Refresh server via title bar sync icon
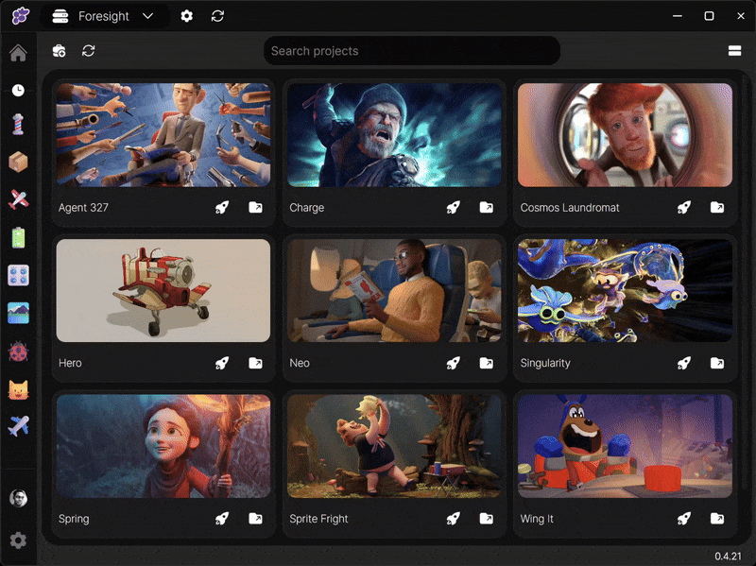Image resolution: width=756 pixels, height=566 pixels. click(x=217, y=16)
